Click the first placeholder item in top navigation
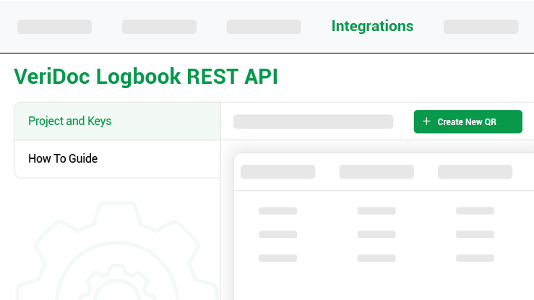The height and width of the screenshot is (300, 534). [54, 27]
